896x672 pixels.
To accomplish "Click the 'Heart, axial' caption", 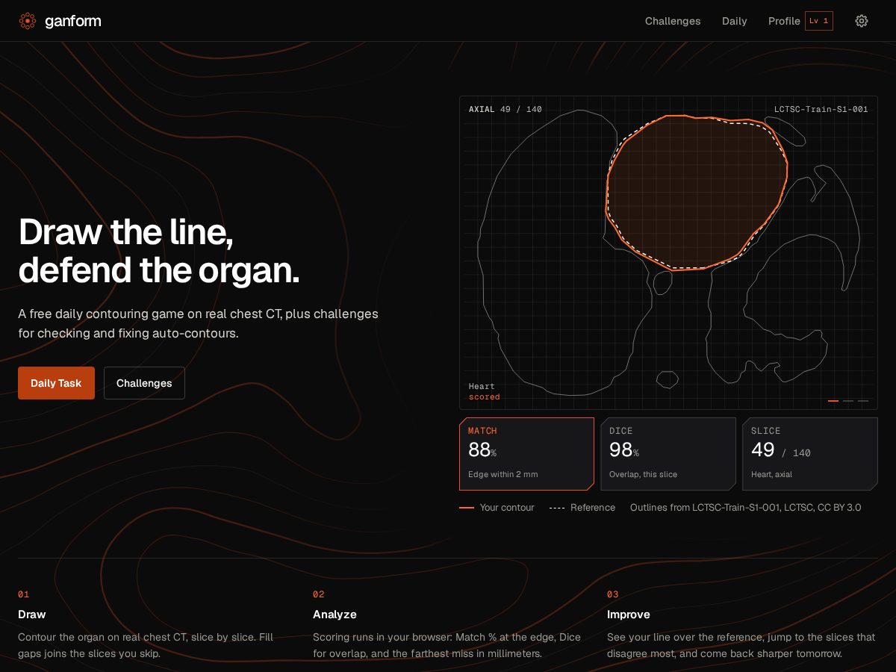I will tap(772, 475).
